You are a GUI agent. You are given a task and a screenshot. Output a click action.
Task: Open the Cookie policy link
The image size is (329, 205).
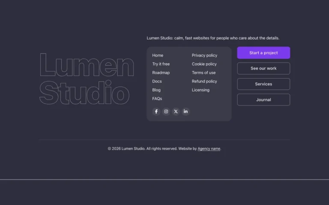click(204, 64)
